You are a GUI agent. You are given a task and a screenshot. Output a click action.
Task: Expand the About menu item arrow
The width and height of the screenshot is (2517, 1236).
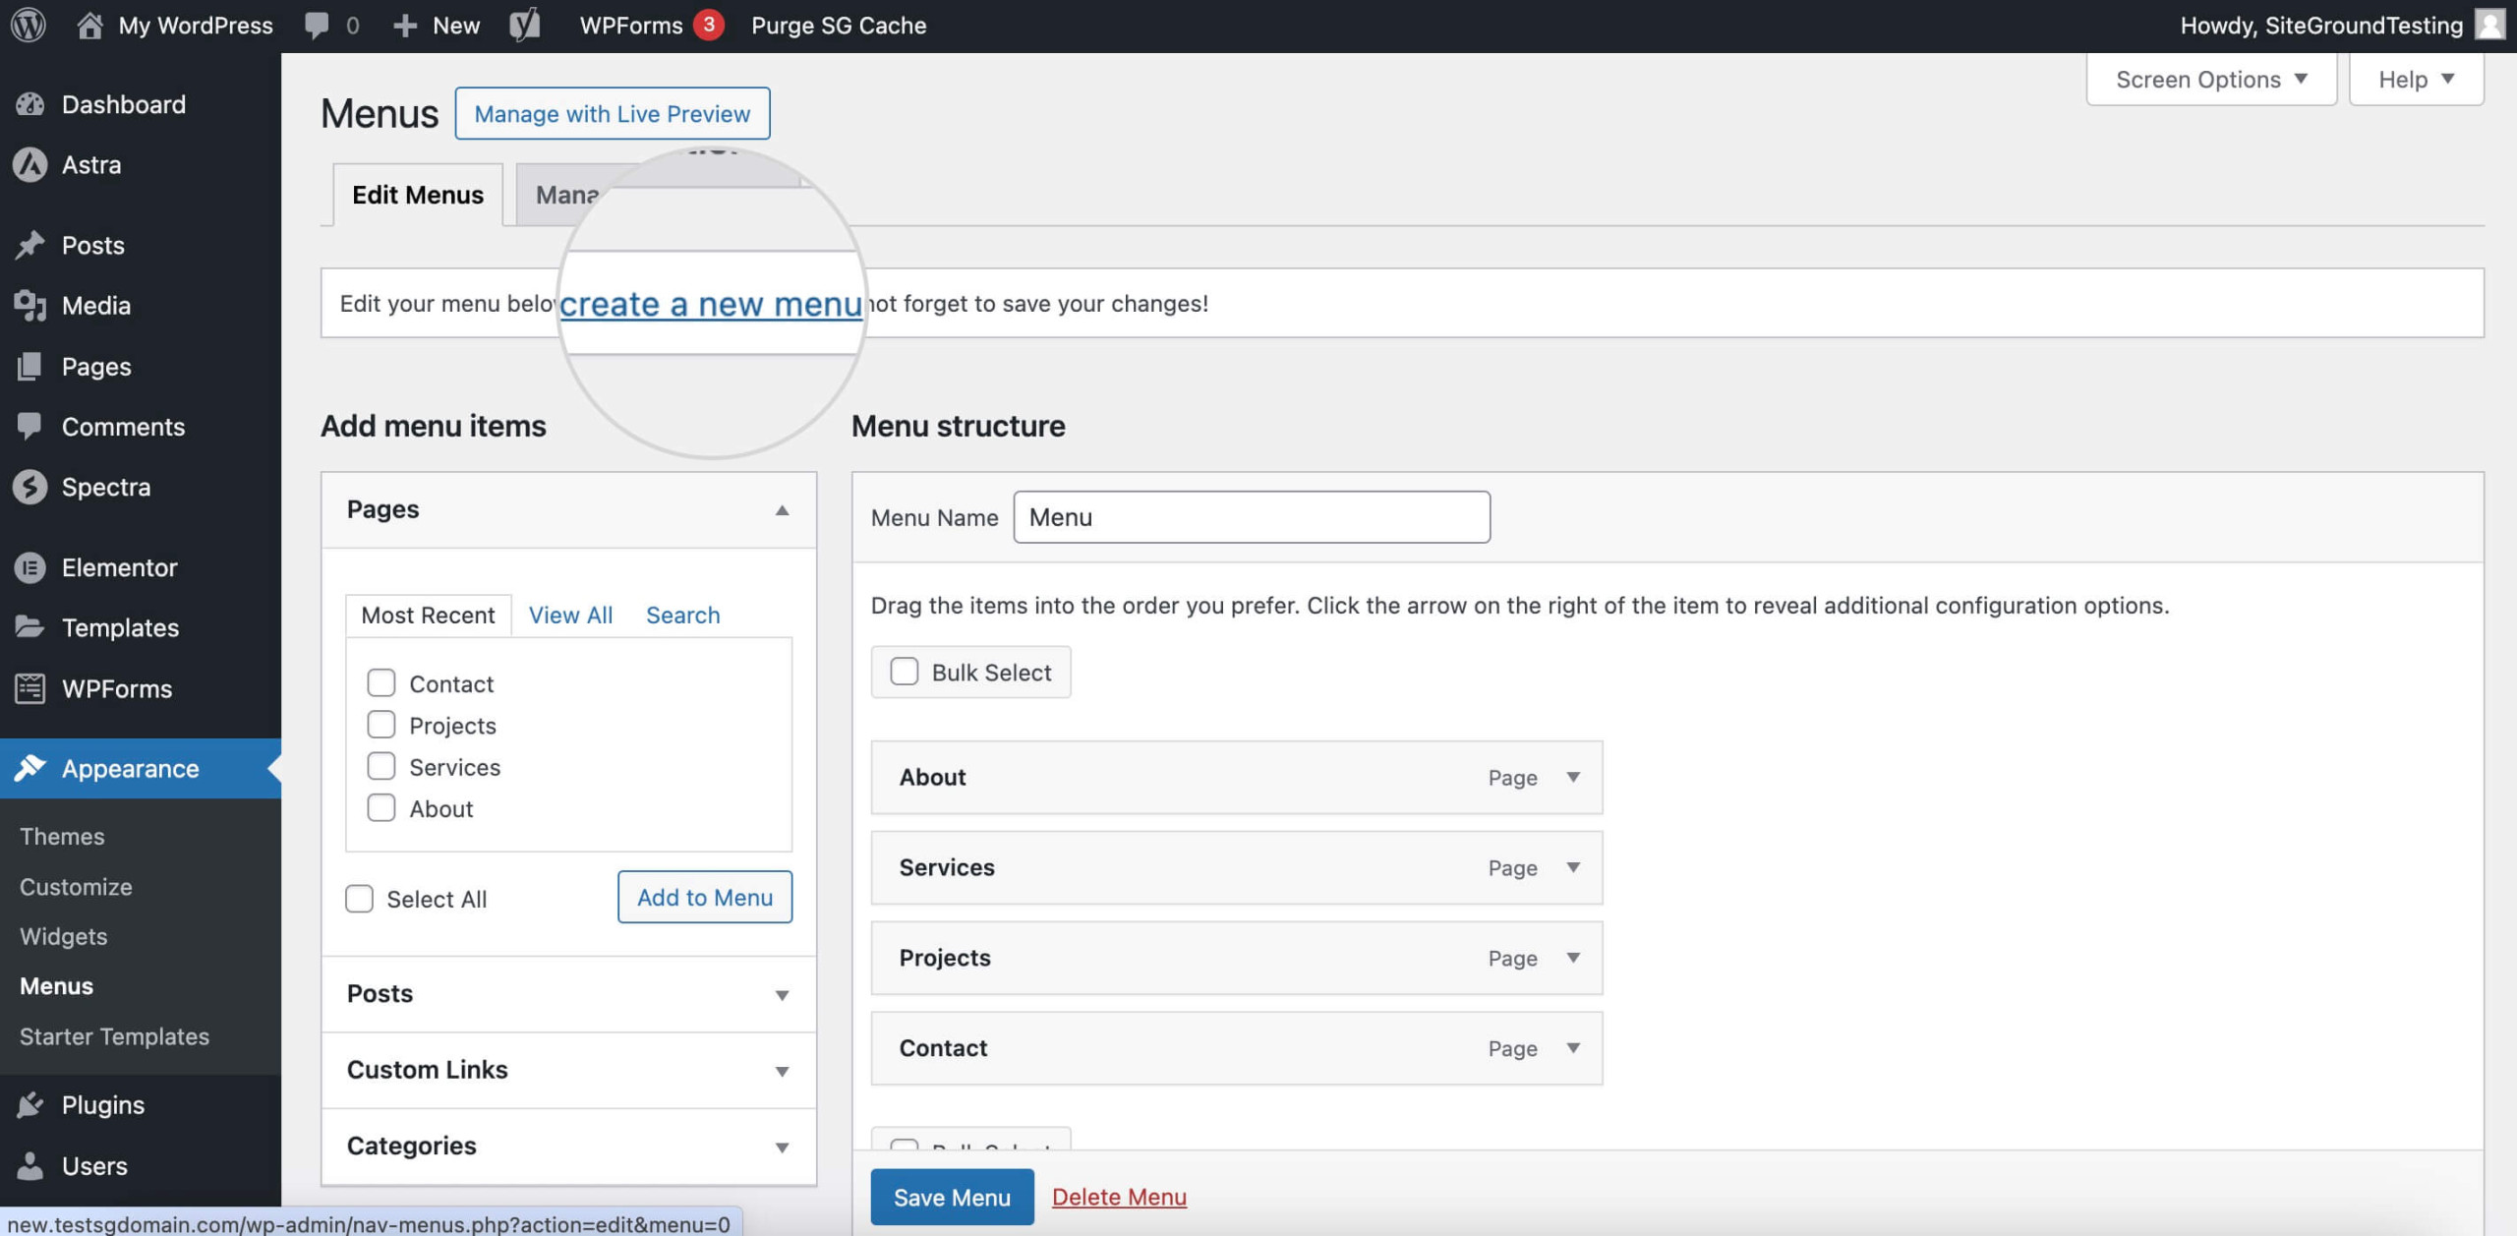(x=1573, y=777)
